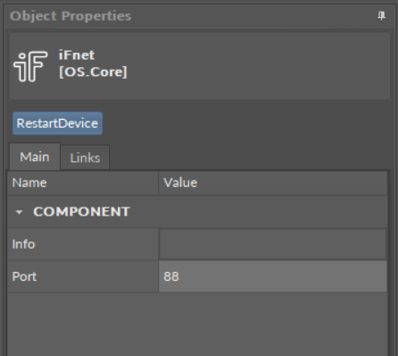Select the Name column header

(83, 182)
